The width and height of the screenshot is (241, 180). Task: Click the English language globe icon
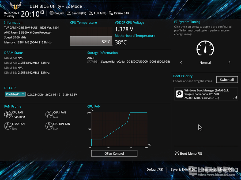click(x=51, y=13)
